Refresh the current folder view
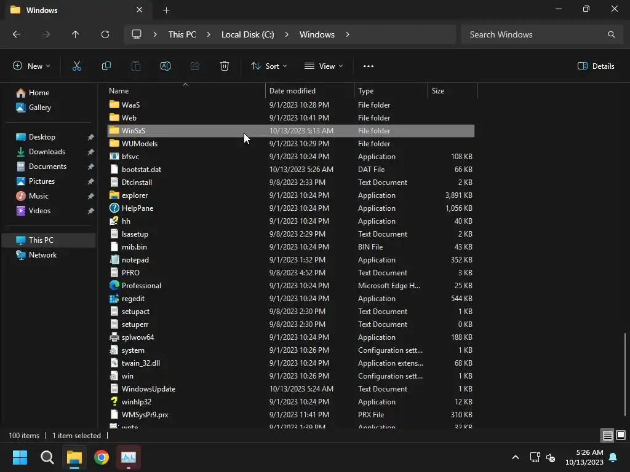The image size is (630, 472). click(105, 34)
